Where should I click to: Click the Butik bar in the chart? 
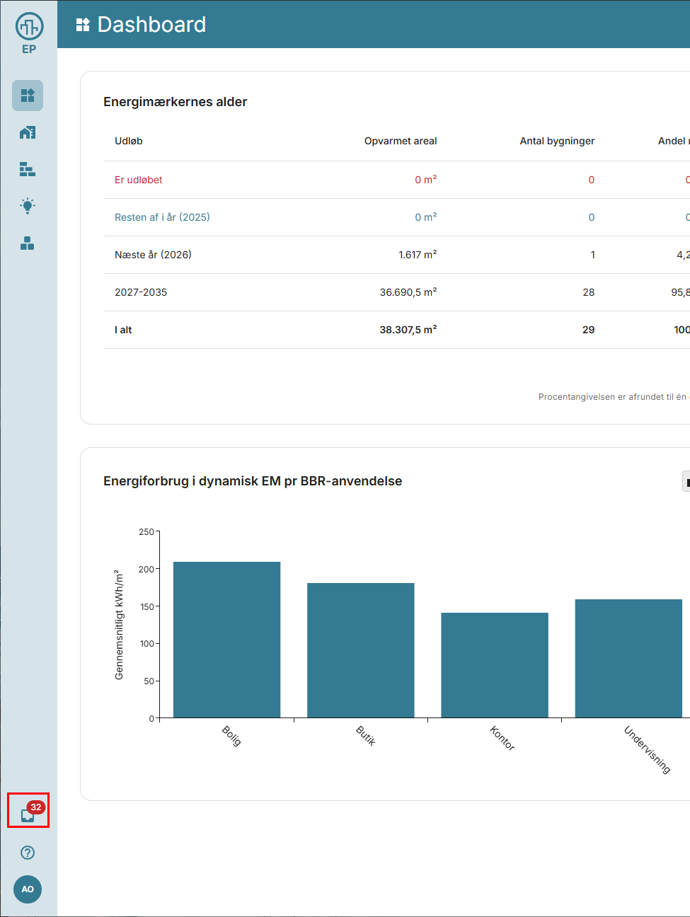click(361, 650)
